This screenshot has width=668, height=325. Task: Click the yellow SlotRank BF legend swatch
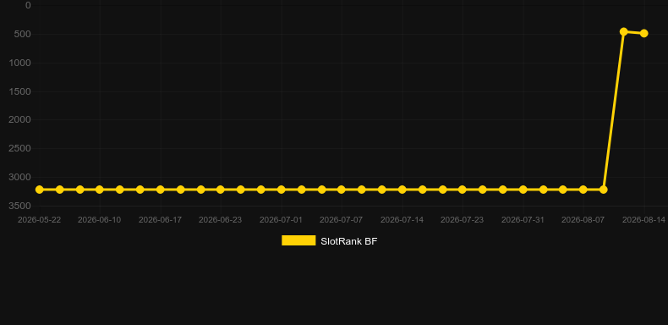coord(298,240)
